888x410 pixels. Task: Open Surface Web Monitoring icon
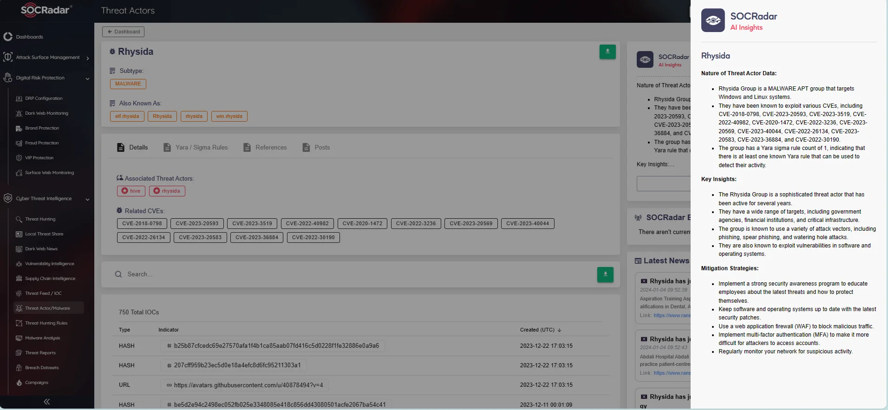tap(19, 173)
